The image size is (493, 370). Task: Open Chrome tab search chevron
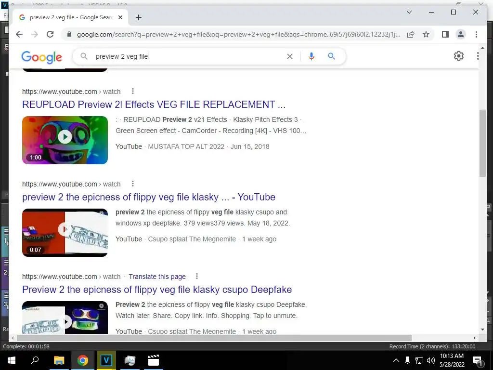(x=409, y=12)
